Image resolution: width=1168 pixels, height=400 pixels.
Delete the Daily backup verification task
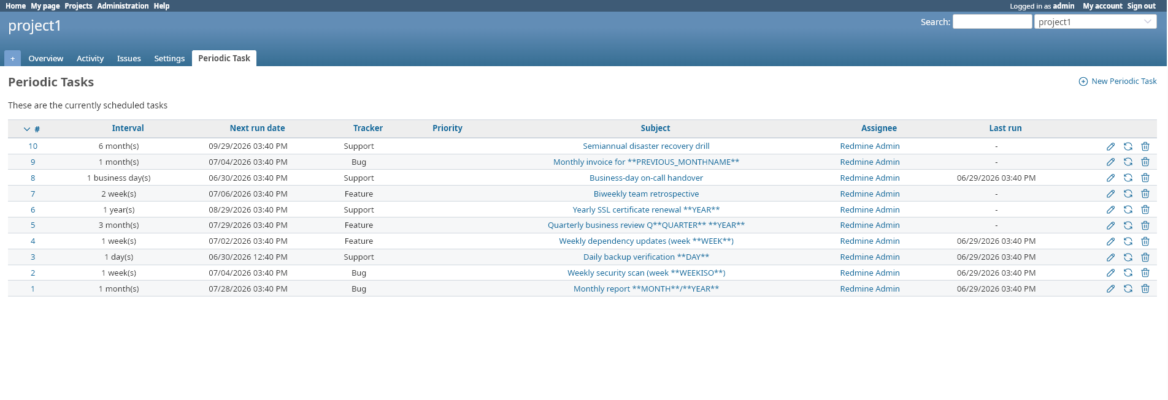(x=1145, y=257)
